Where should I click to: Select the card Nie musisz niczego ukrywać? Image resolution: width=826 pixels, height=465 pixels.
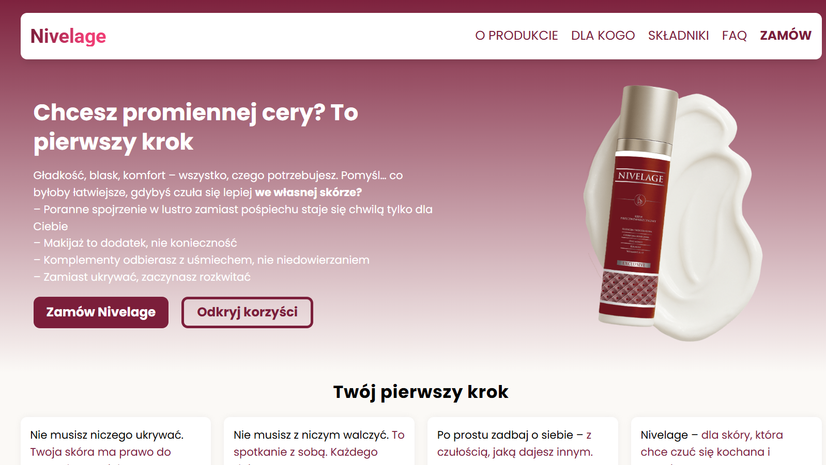[x=116, y=441]
